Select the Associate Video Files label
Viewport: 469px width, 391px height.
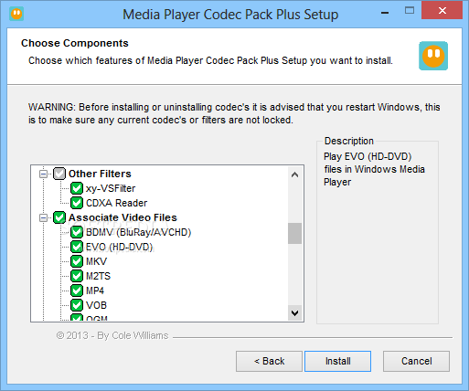pos(123,217)
